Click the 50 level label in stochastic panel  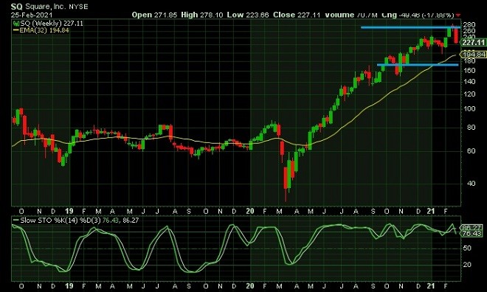point(467,248)
